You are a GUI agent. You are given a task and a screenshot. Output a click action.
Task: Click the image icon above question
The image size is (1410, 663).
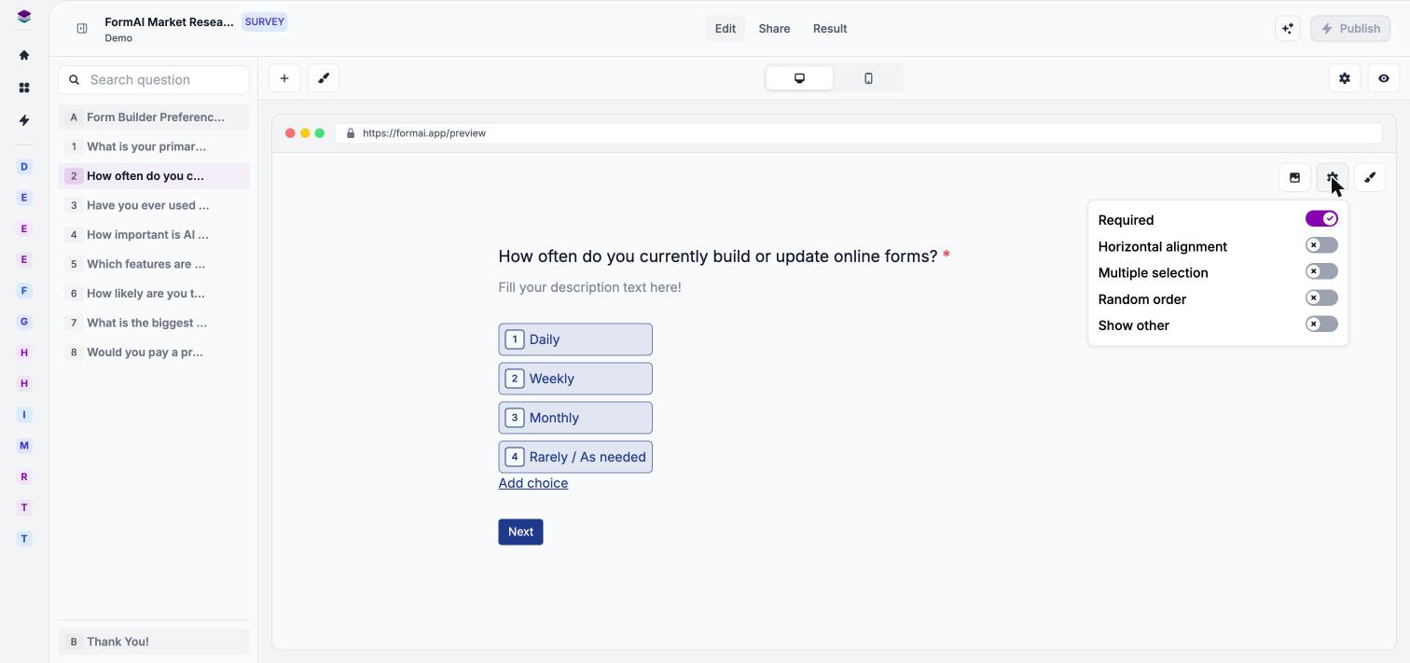point(1294,177)
